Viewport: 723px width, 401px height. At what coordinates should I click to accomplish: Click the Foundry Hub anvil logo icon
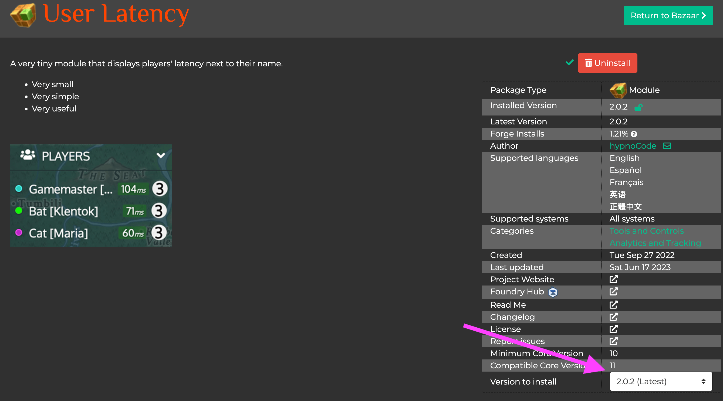coord(552,291)
